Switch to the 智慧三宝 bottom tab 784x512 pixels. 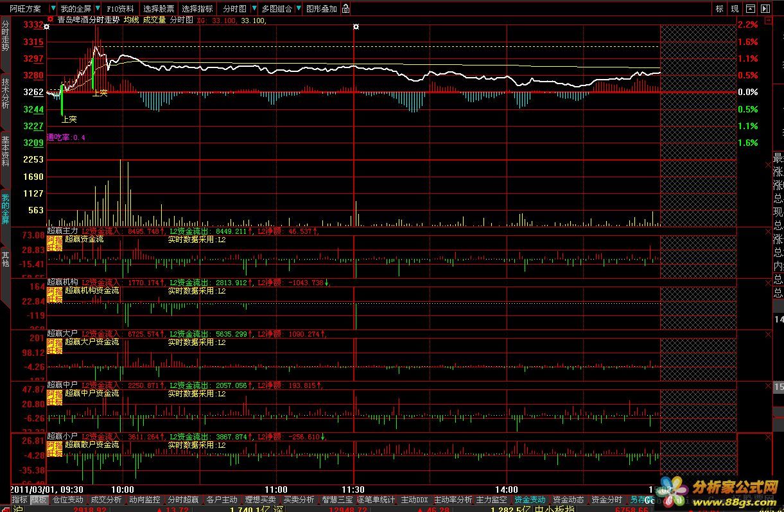tap(337, 499)
